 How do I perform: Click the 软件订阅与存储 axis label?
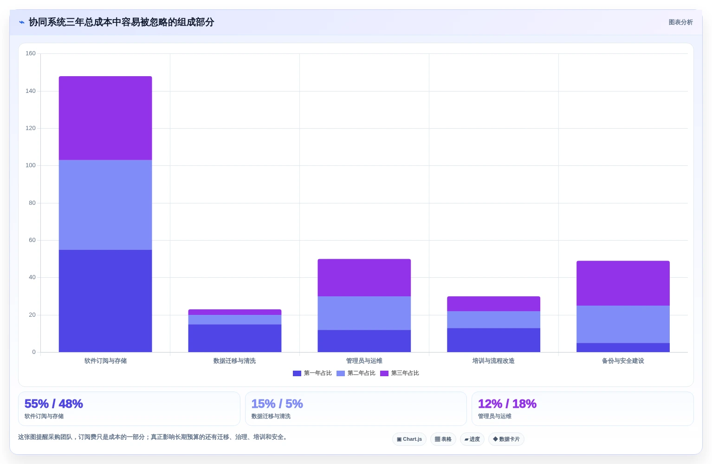[x=105, y=361]
